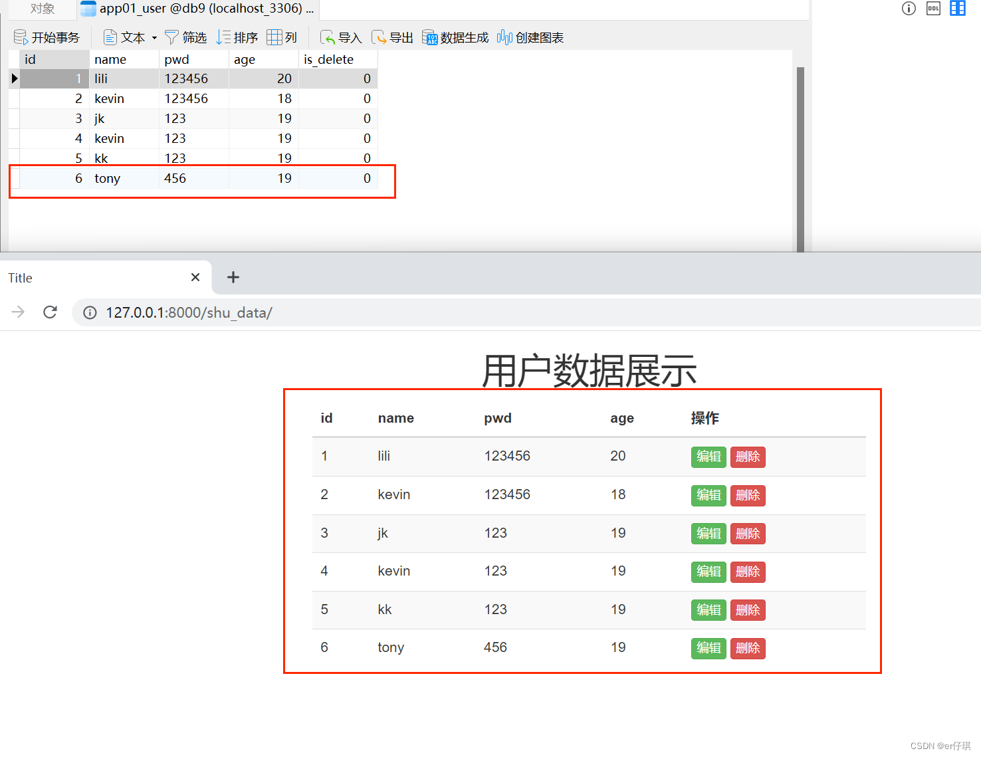The height and width of the screenshot is (757, 981).
Task: Click the kk cell in Navicat grid
Action: 124,158
